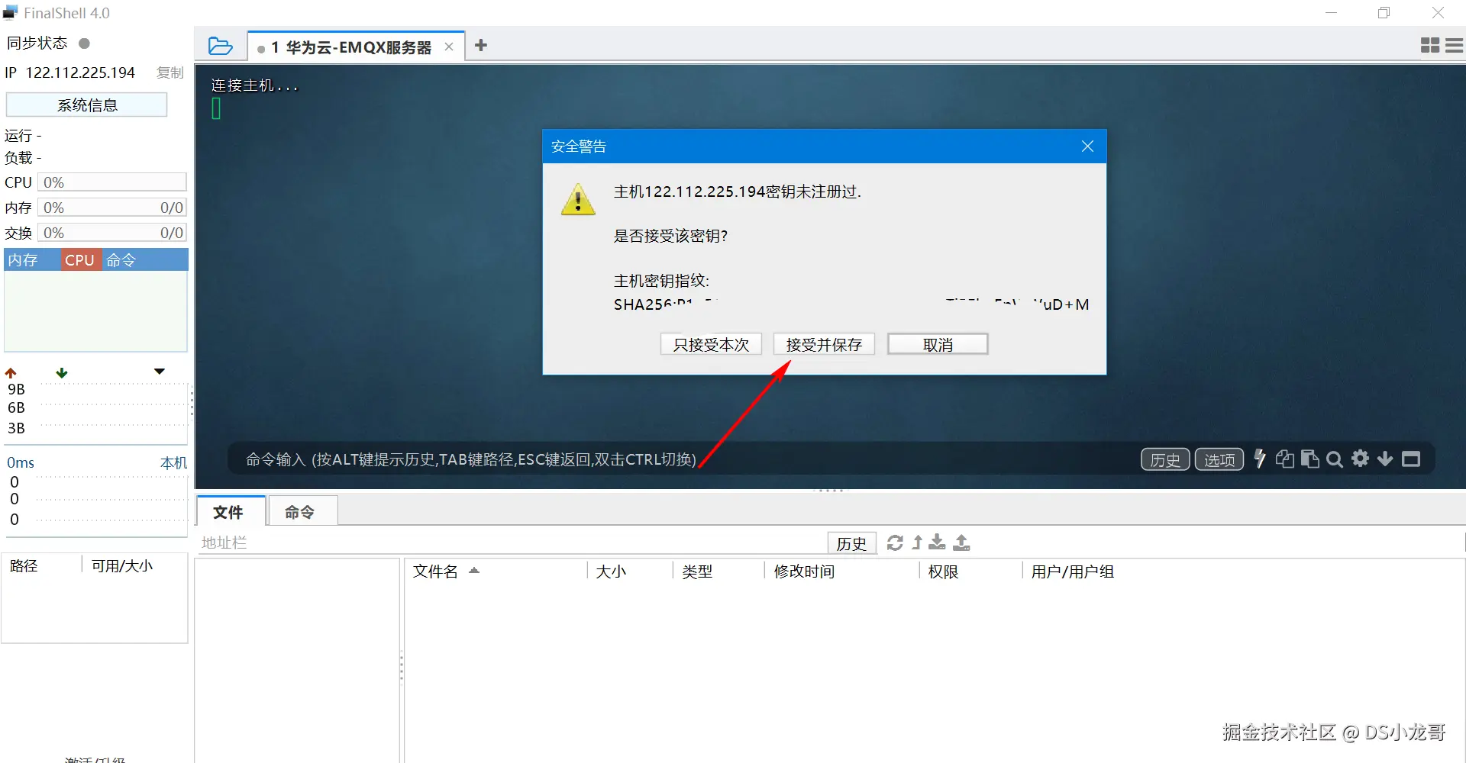Click the IP address 122.112.225.194 text

80,72
